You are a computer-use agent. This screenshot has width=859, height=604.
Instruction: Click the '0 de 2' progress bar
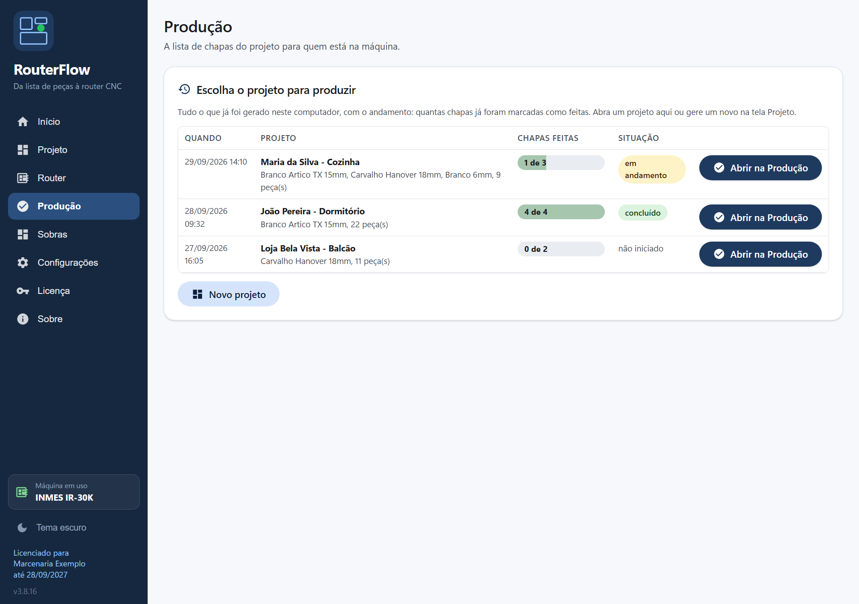[561, 249]
